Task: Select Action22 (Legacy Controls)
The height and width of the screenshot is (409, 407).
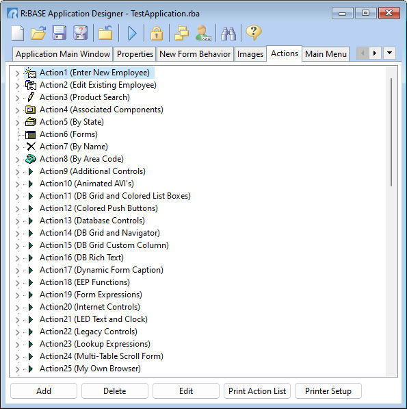Action: (88, 332)
